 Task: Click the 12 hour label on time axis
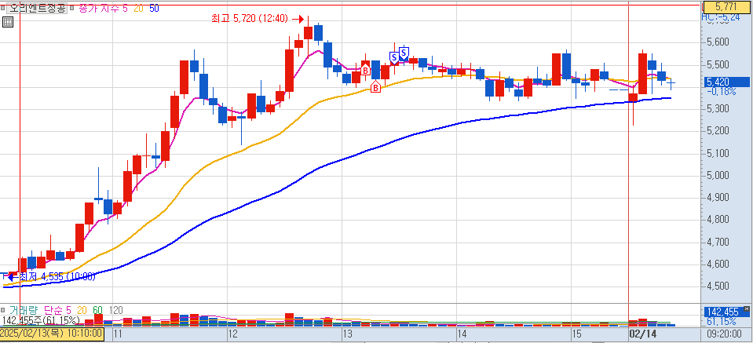(x=233, y=333)
